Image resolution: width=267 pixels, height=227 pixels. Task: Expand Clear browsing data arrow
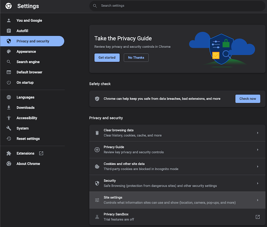pos(257,133)
